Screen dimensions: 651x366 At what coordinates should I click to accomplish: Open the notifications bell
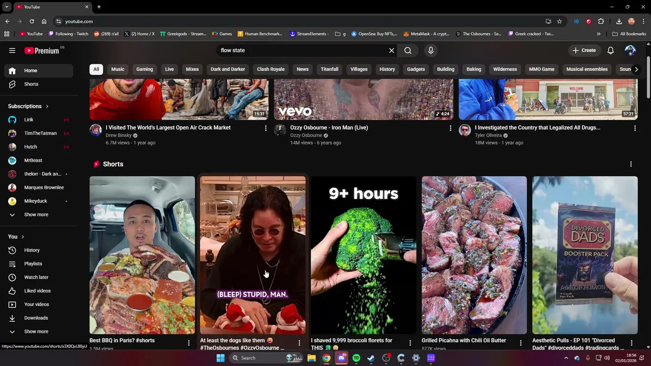pos(611,50)
